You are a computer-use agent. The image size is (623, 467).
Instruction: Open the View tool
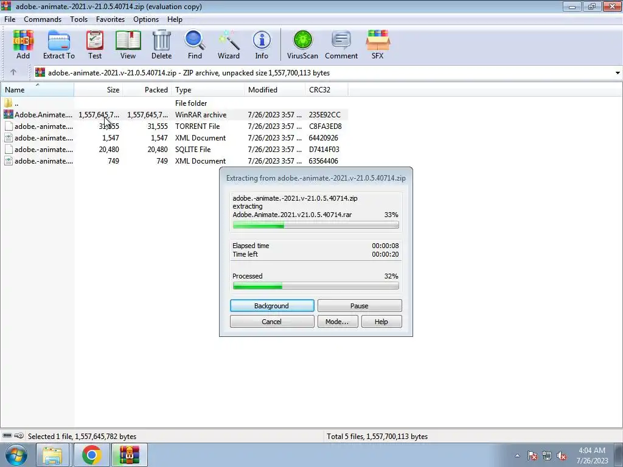(x=128, y=44)
